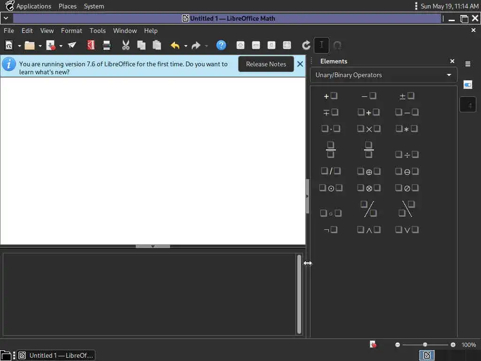Click the zoom slider handle
This screenshot has width=481, height=361.
(x=425, y=345)
